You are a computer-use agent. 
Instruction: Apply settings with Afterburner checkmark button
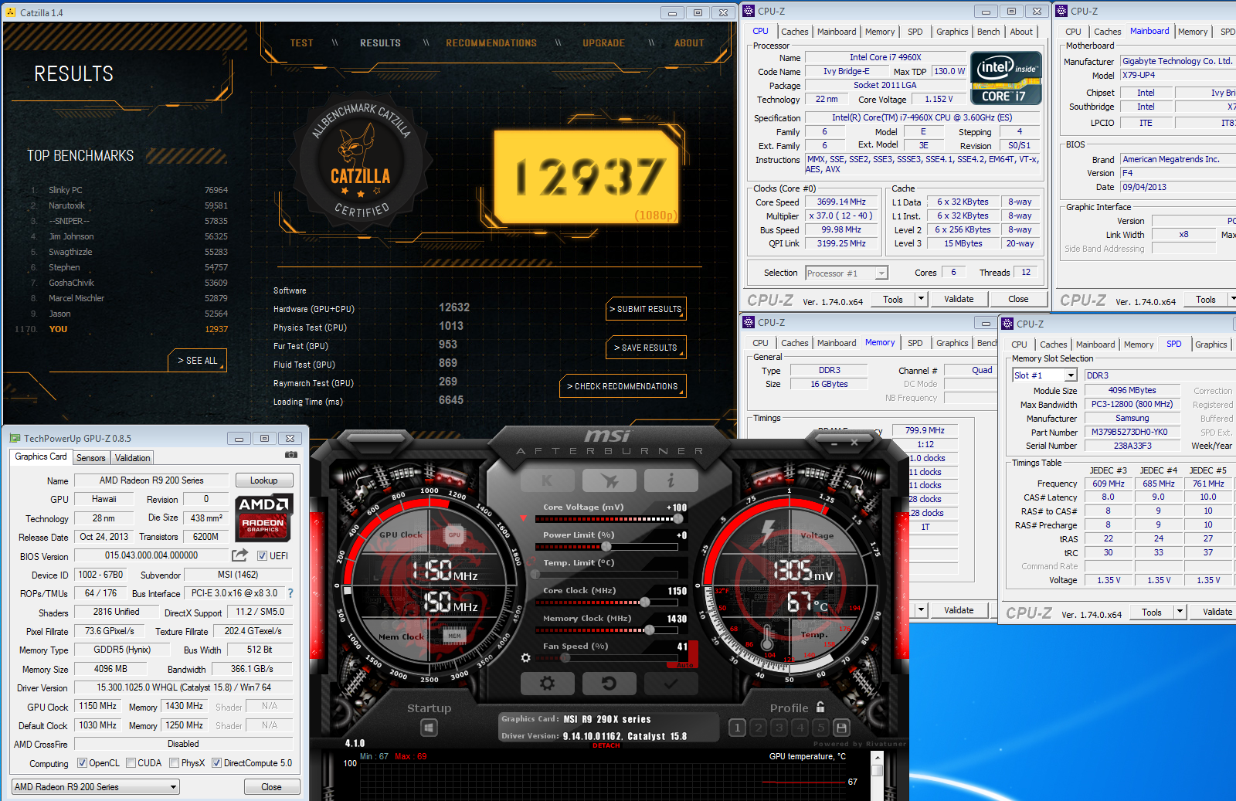coord(671,684)
